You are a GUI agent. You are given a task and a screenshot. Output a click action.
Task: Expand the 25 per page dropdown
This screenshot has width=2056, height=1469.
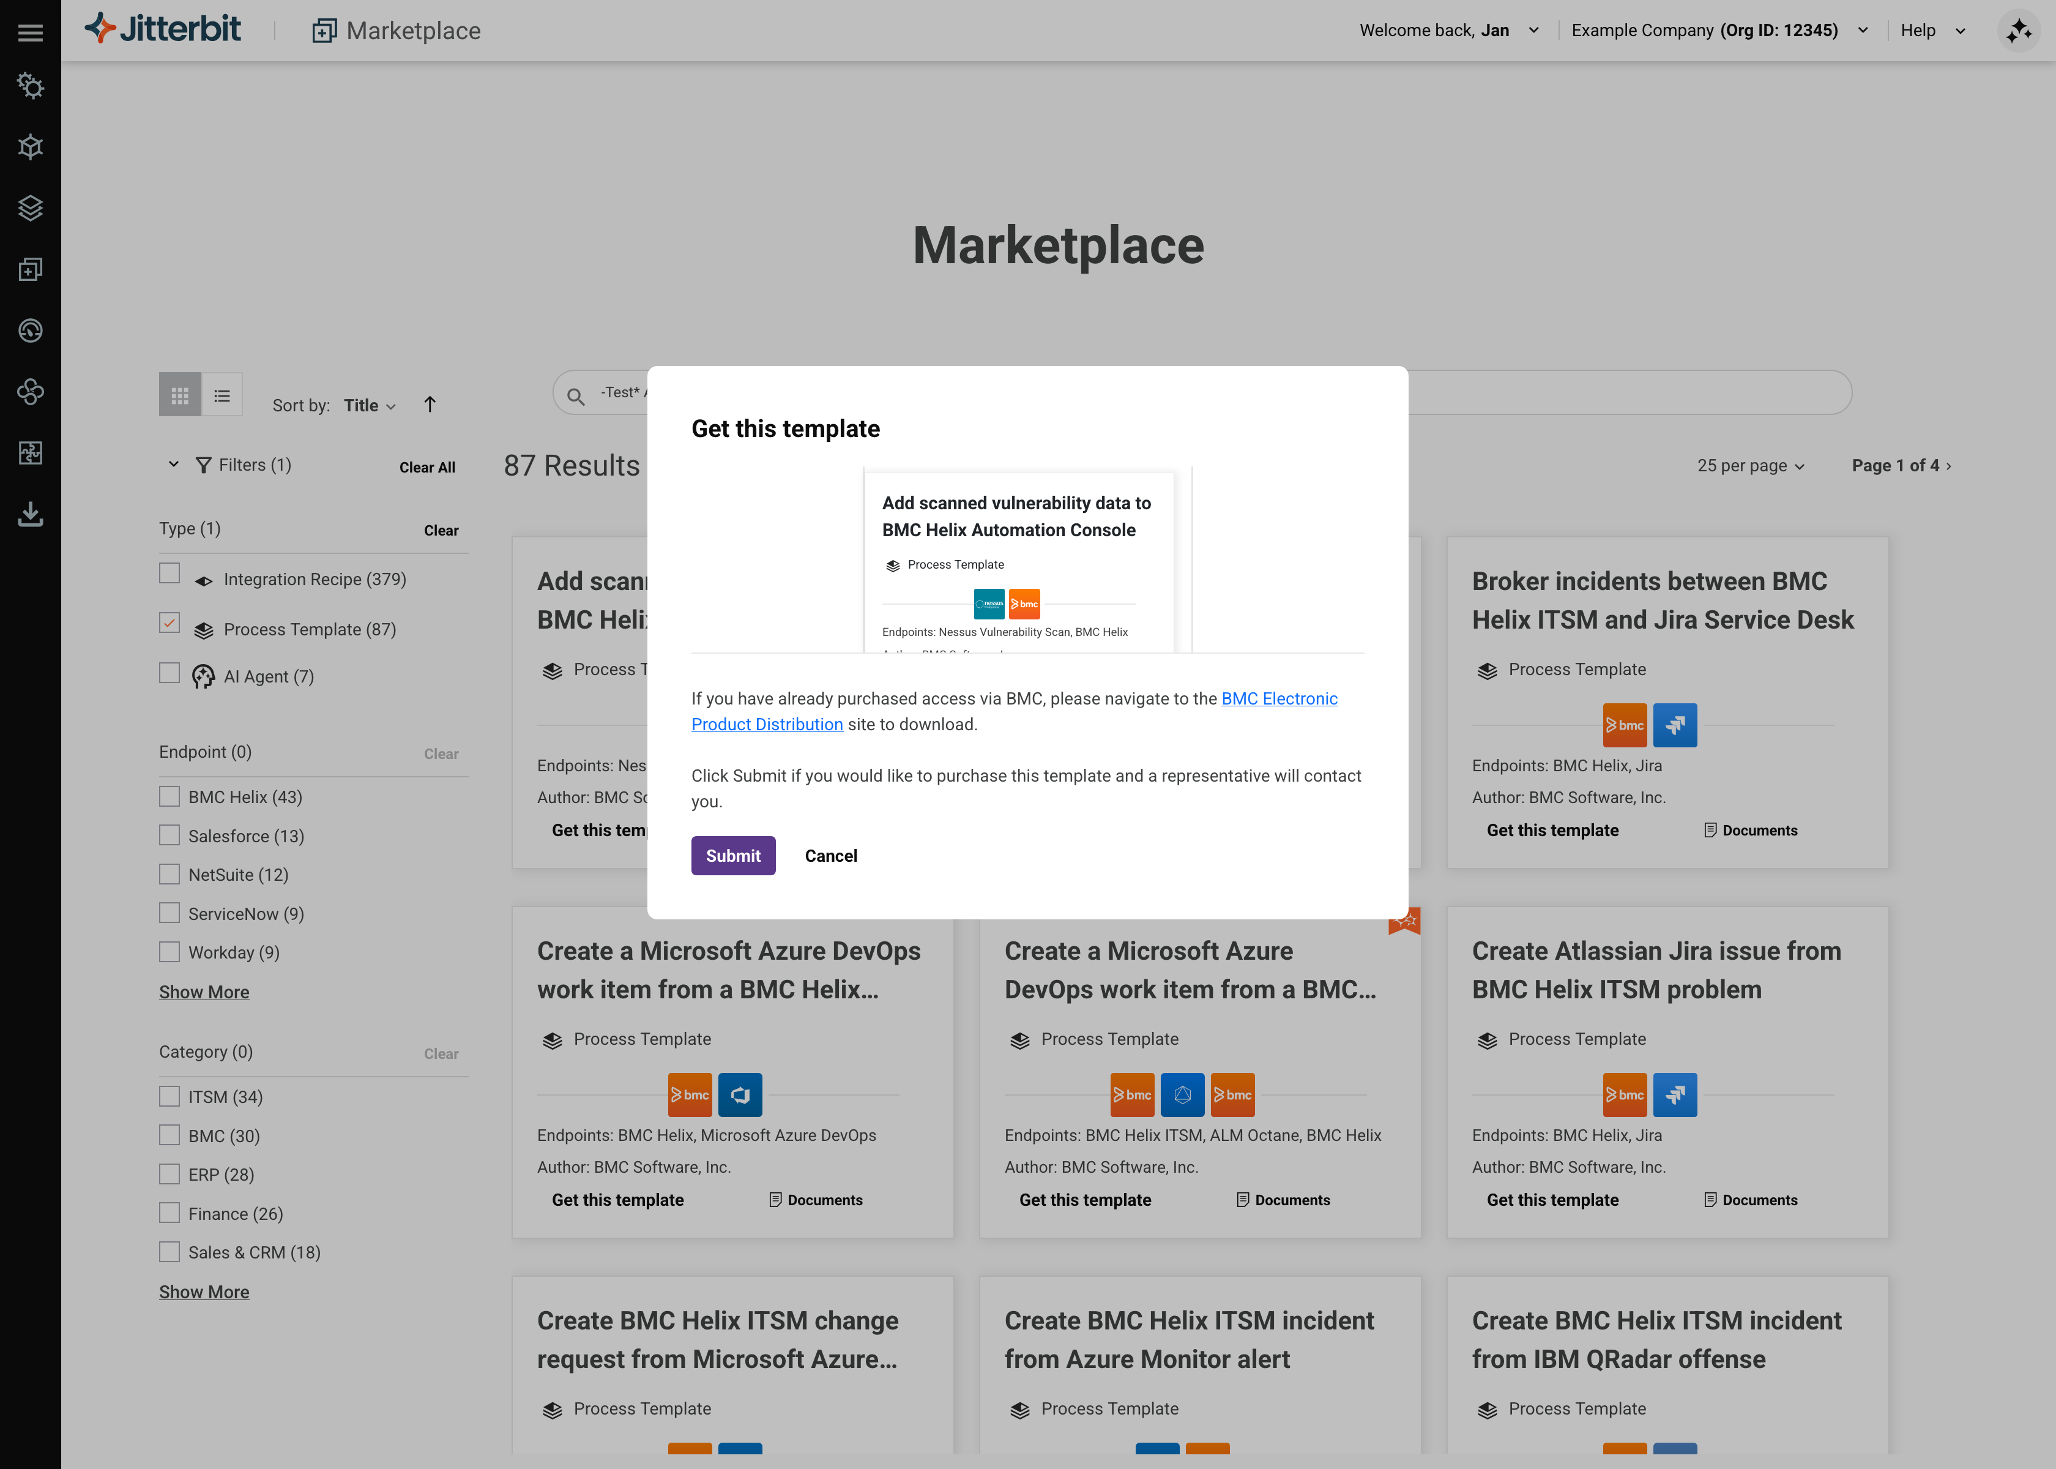[x=1751, y=466]
